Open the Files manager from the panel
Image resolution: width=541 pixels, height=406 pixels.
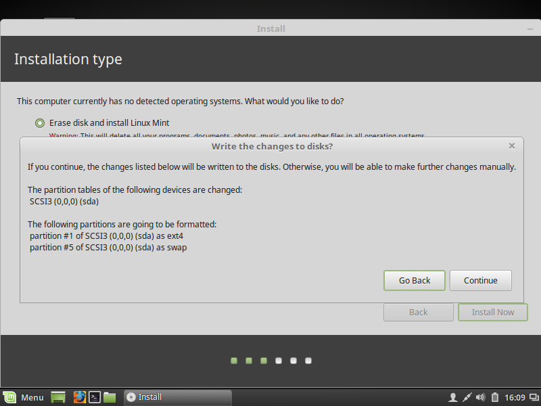(x=110, y=397)
